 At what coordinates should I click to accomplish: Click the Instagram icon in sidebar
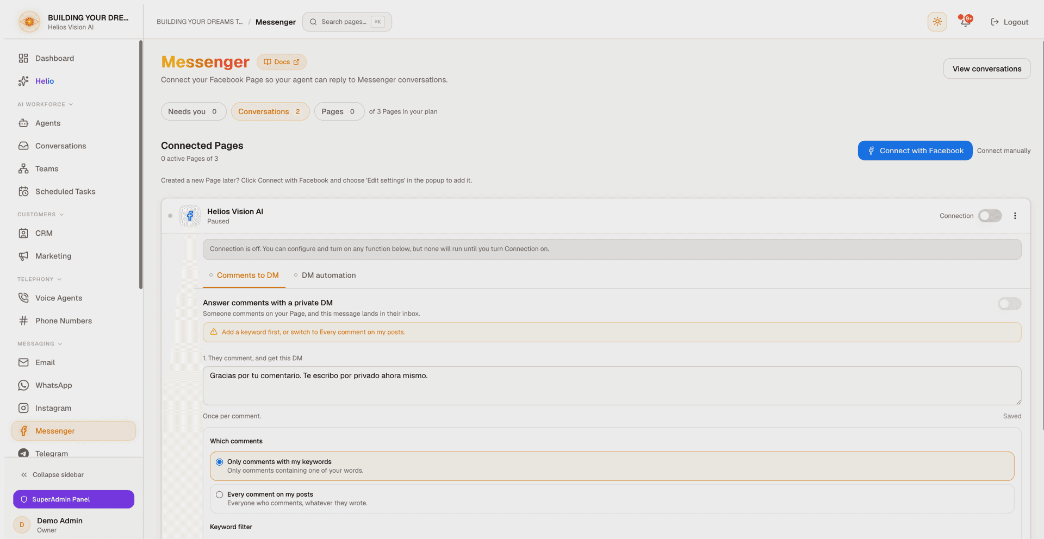[x=23, y=408]
